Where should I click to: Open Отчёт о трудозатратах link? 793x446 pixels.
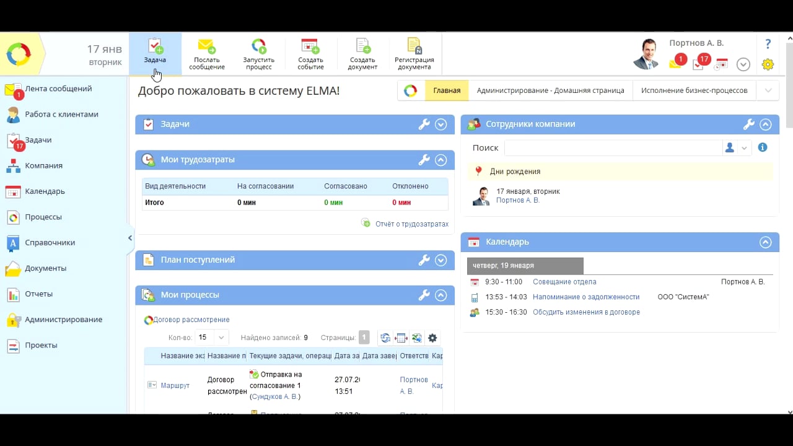411,224
